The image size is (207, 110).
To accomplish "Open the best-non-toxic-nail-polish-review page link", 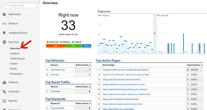I will pyautogui.click(x=124, y=84).
